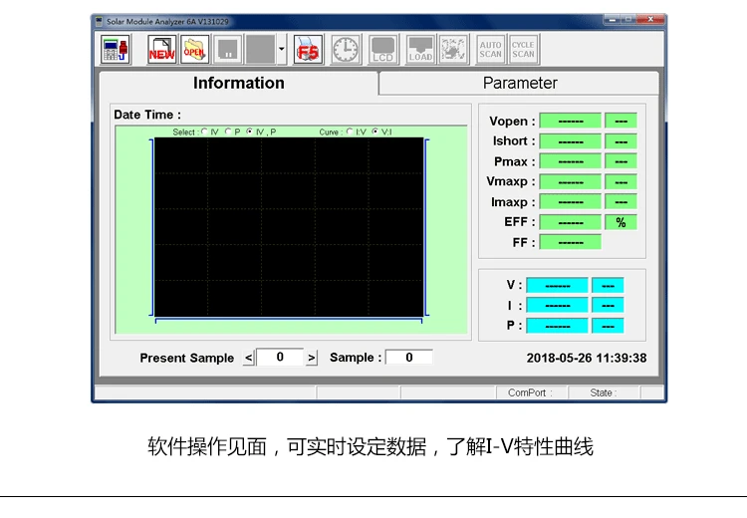Click the Ishort value field
747x518 pixels.
pos(571,141)
